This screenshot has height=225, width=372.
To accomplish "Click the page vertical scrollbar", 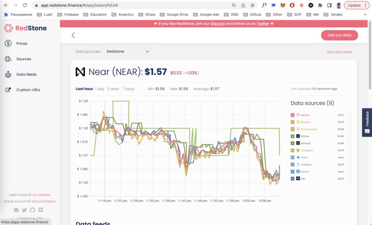I will coord(369,55).
